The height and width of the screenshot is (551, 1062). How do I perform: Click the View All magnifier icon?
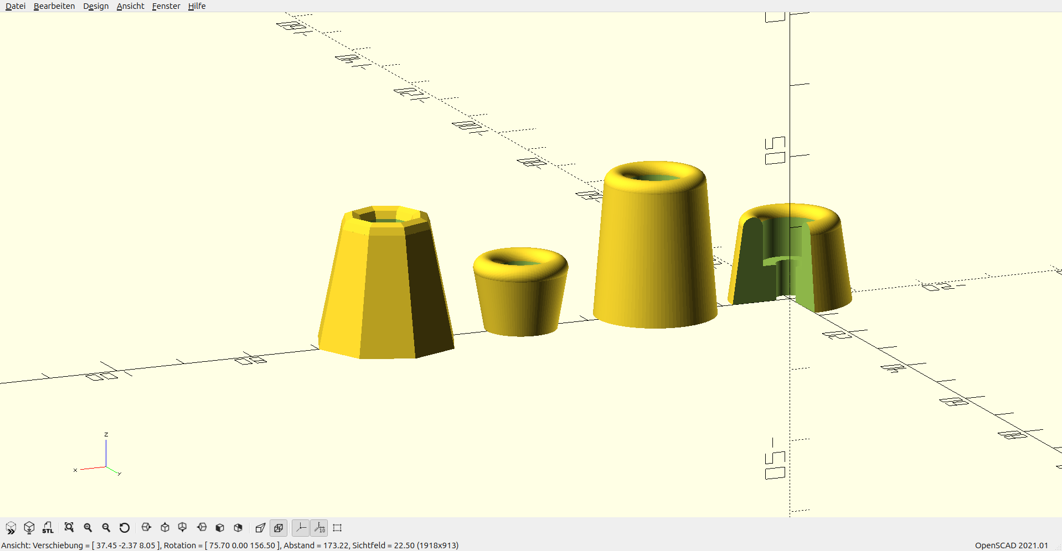(x=69, y=528)
